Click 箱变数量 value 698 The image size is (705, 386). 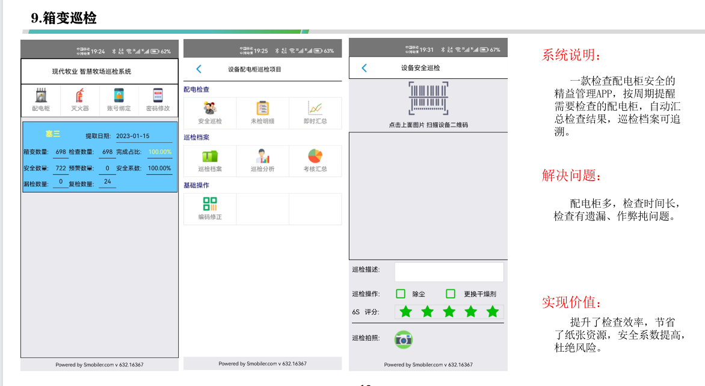click(x=61, y=152)
